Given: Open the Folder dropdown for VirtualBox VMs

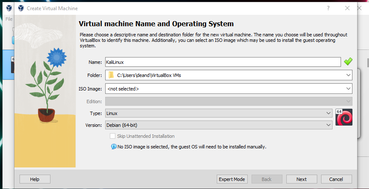Looking at the screenshot, I should pyautogui.click(x=229, y=75).
